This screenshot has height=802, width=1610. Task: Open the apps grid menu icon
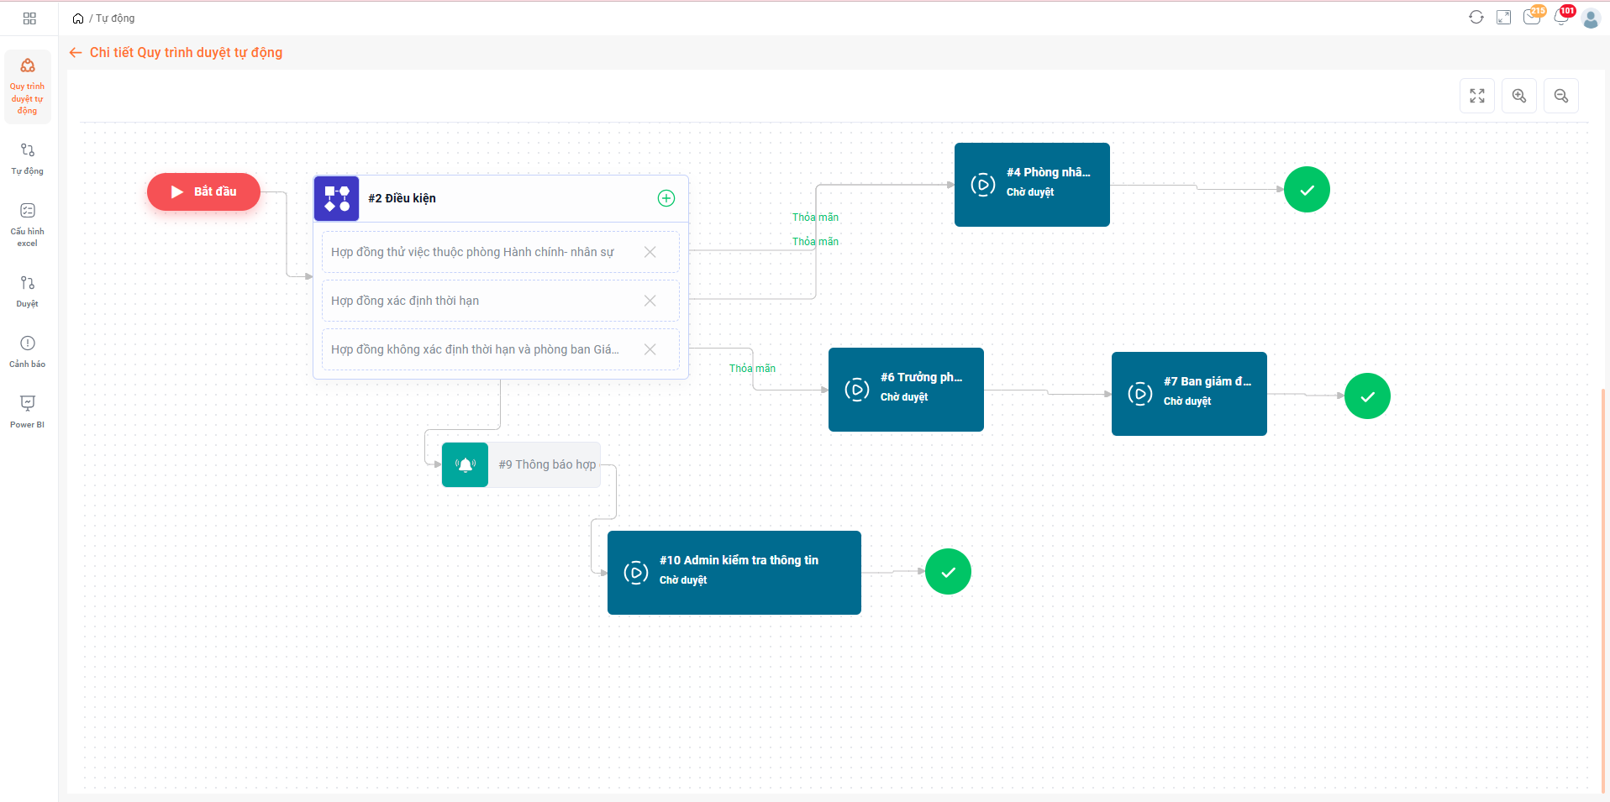(29, 18)
